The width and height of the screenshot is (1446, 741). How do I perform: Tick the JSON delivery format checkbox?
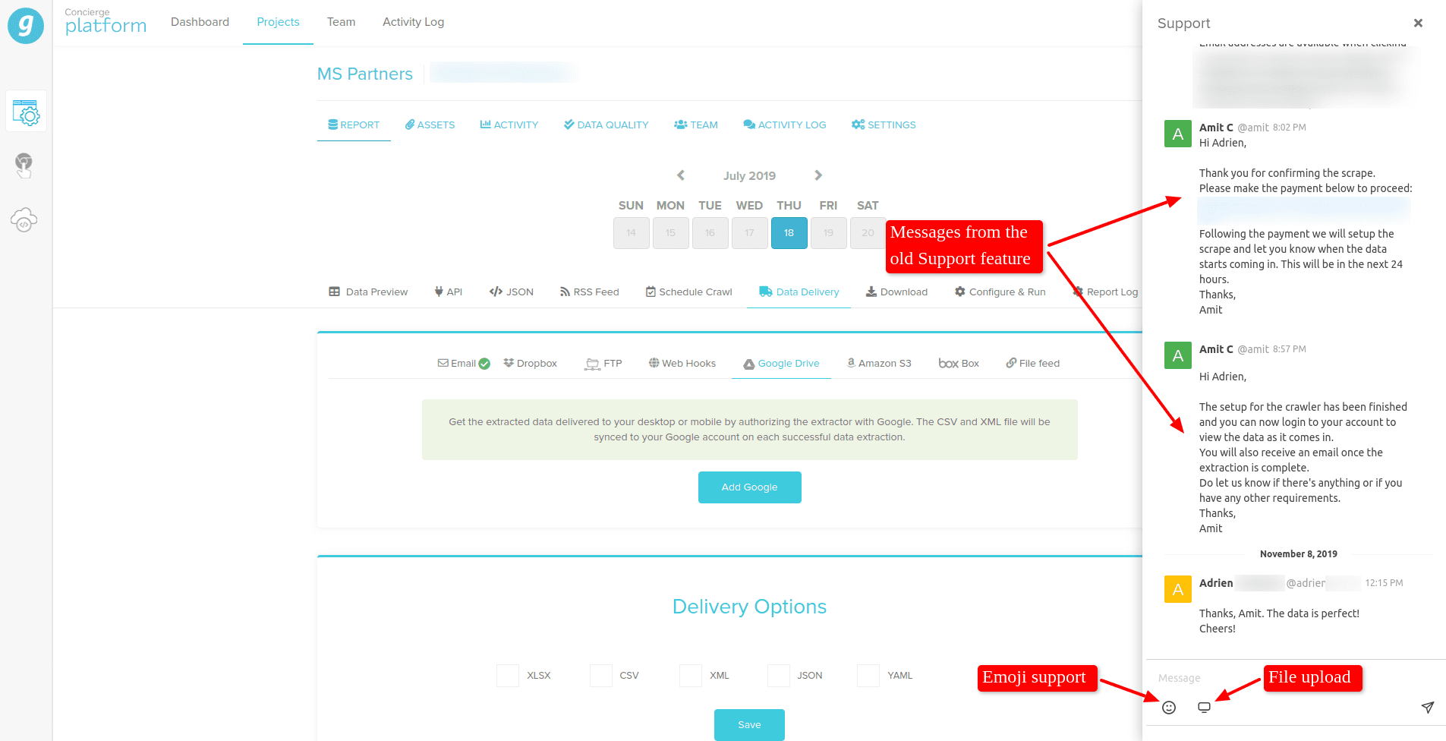tap(779, 676)
